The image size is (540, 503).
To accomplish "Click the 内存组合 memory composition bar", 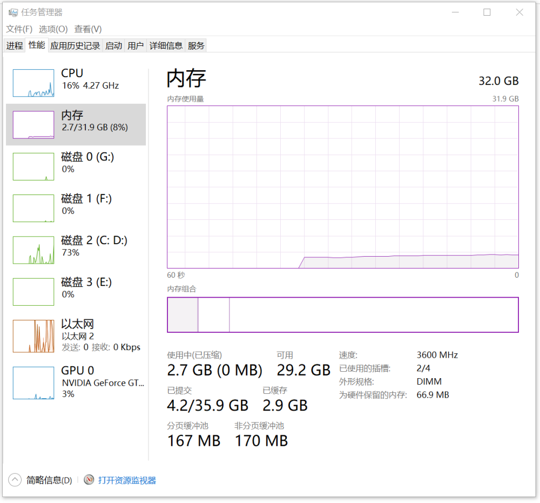I will [x=342, y=314].
